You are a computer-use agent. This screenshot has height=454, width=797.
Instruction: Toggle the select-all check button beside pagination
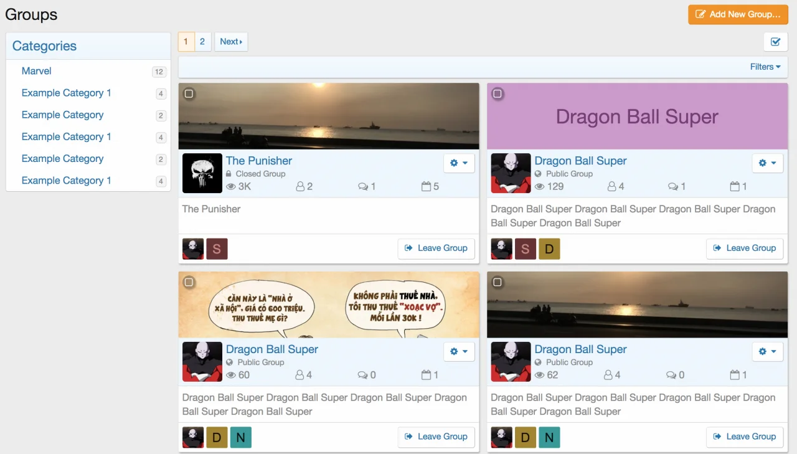776,42
